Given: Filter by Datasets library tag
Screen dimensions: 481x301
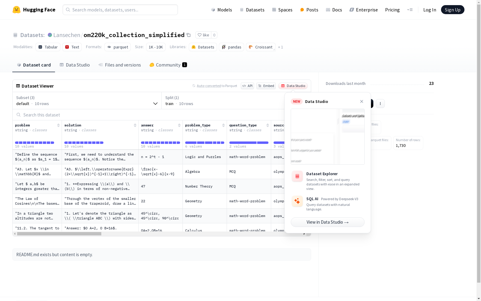Looking at the screenshot, I should [203, 47].
